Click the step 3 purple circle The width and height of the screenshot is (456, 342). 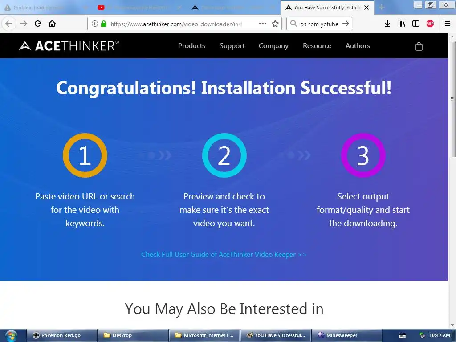(x=363, y=155)
